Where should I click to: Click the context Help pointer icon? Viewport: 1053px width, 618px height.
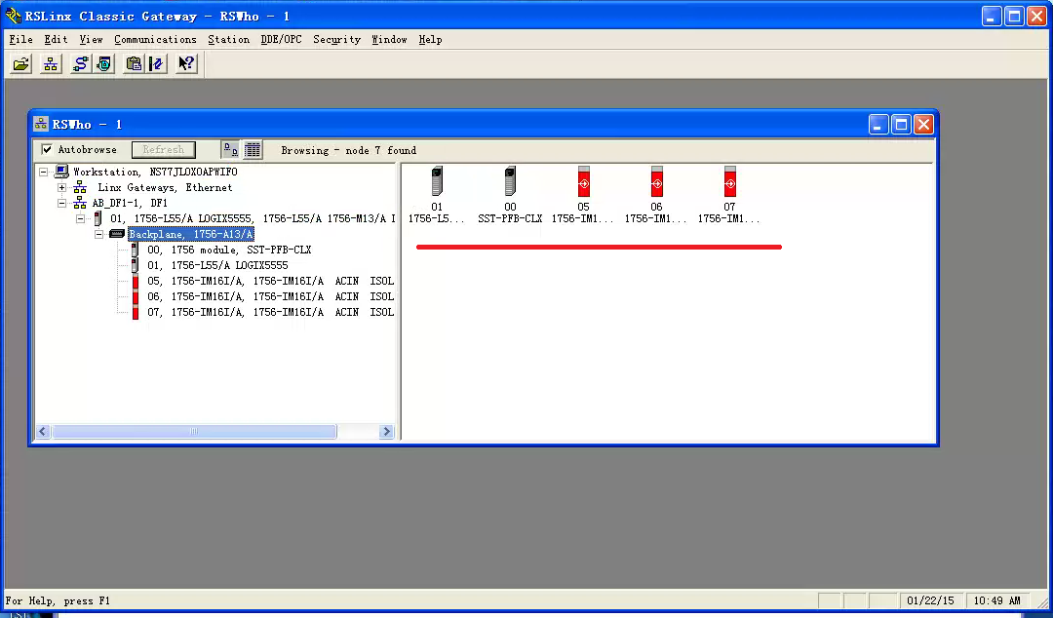[185, 64]
